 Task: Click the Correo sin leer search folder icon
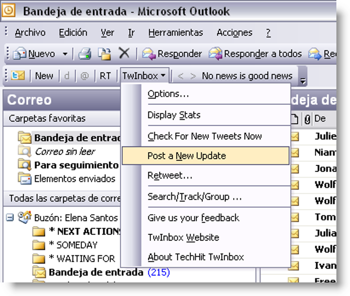coord(25,151)
